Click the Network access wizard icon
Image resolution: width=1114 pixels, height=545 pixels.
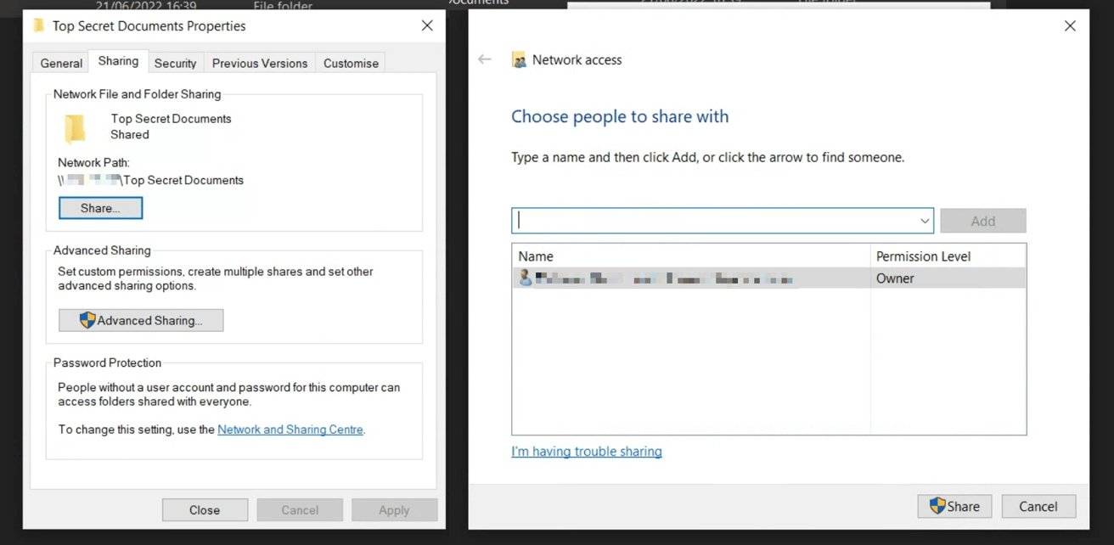click(x=519, y=60)
